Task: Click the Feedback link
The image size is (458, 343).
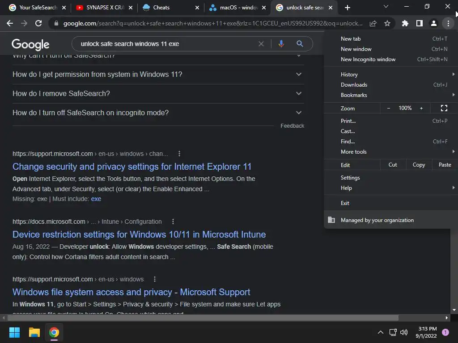Action: tap(293, 125)
